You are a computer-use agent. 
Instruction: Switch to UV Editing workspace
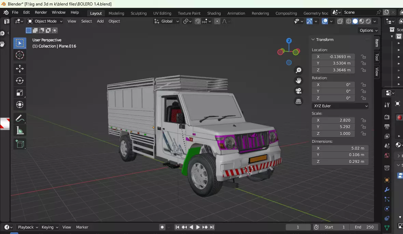(x=162, y=13)
